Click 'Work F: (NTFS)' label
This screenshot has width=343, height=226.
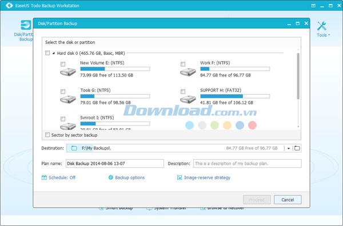point(215,63)
